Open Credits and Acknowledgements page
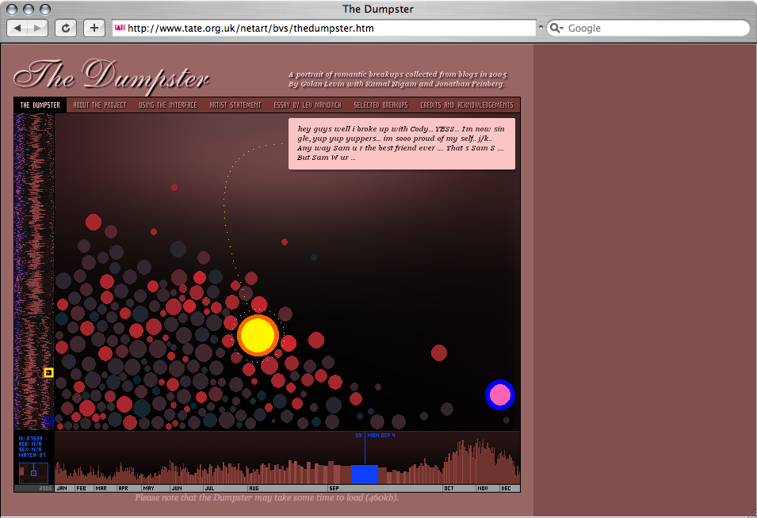This screenshot has height=518, width=757. coord(466,105)
